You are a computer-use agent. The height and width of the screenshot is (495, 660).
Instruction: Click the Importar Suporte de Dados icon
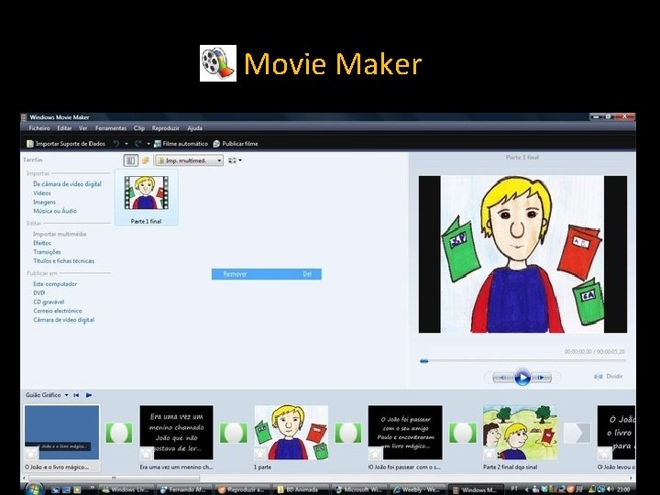click(30, 144)
